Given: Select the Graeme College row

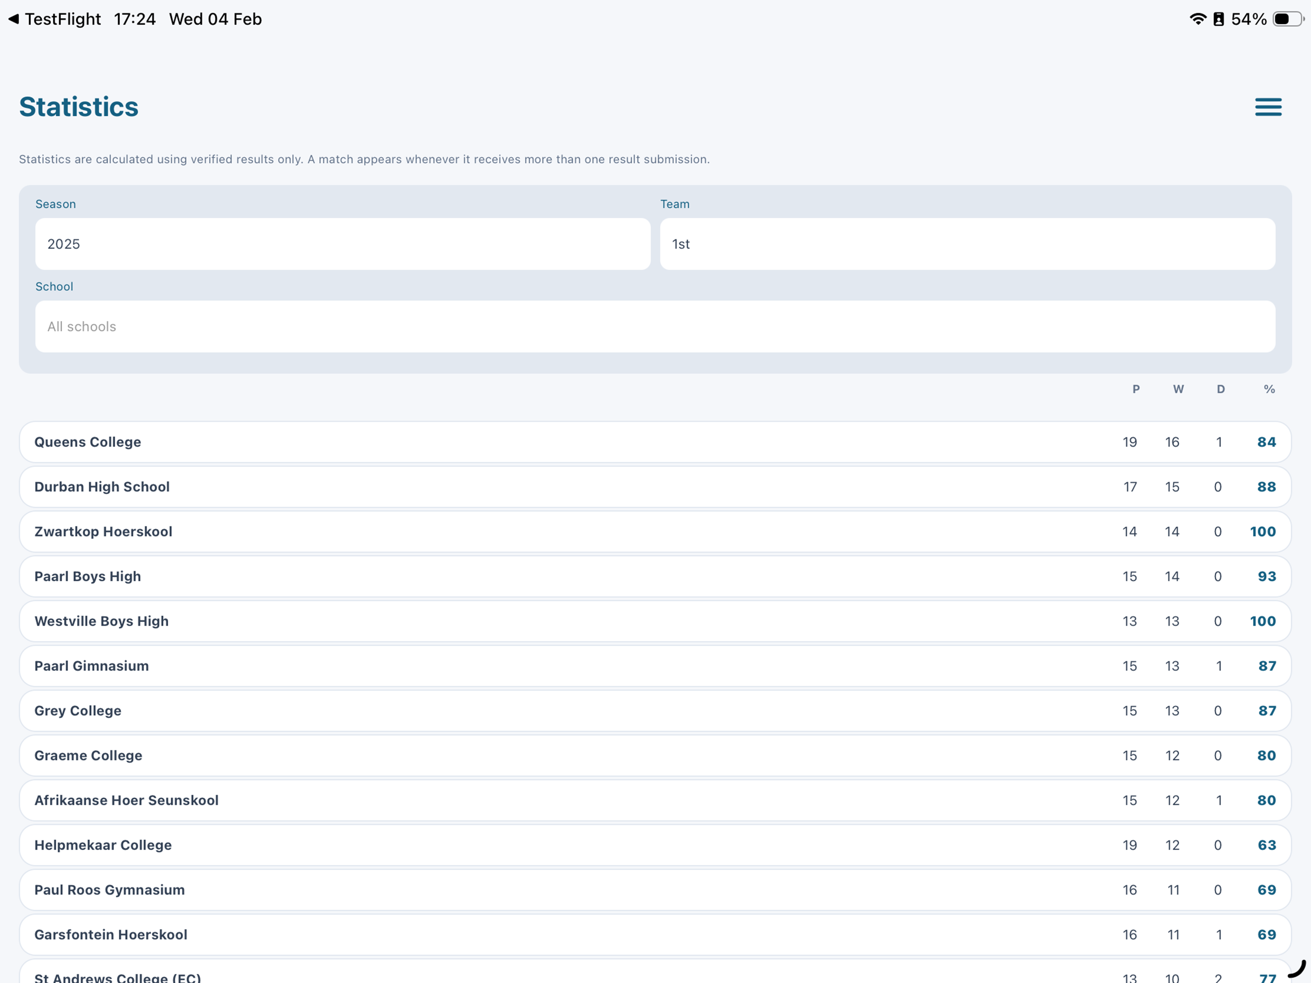Looking at the screenshot, I should (x=655, y=755).
